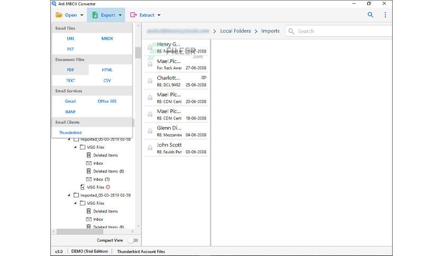Choose IMAP under Email Services
Image resolution: width=443 pixels, height=256 pixels.
(70, 112)
